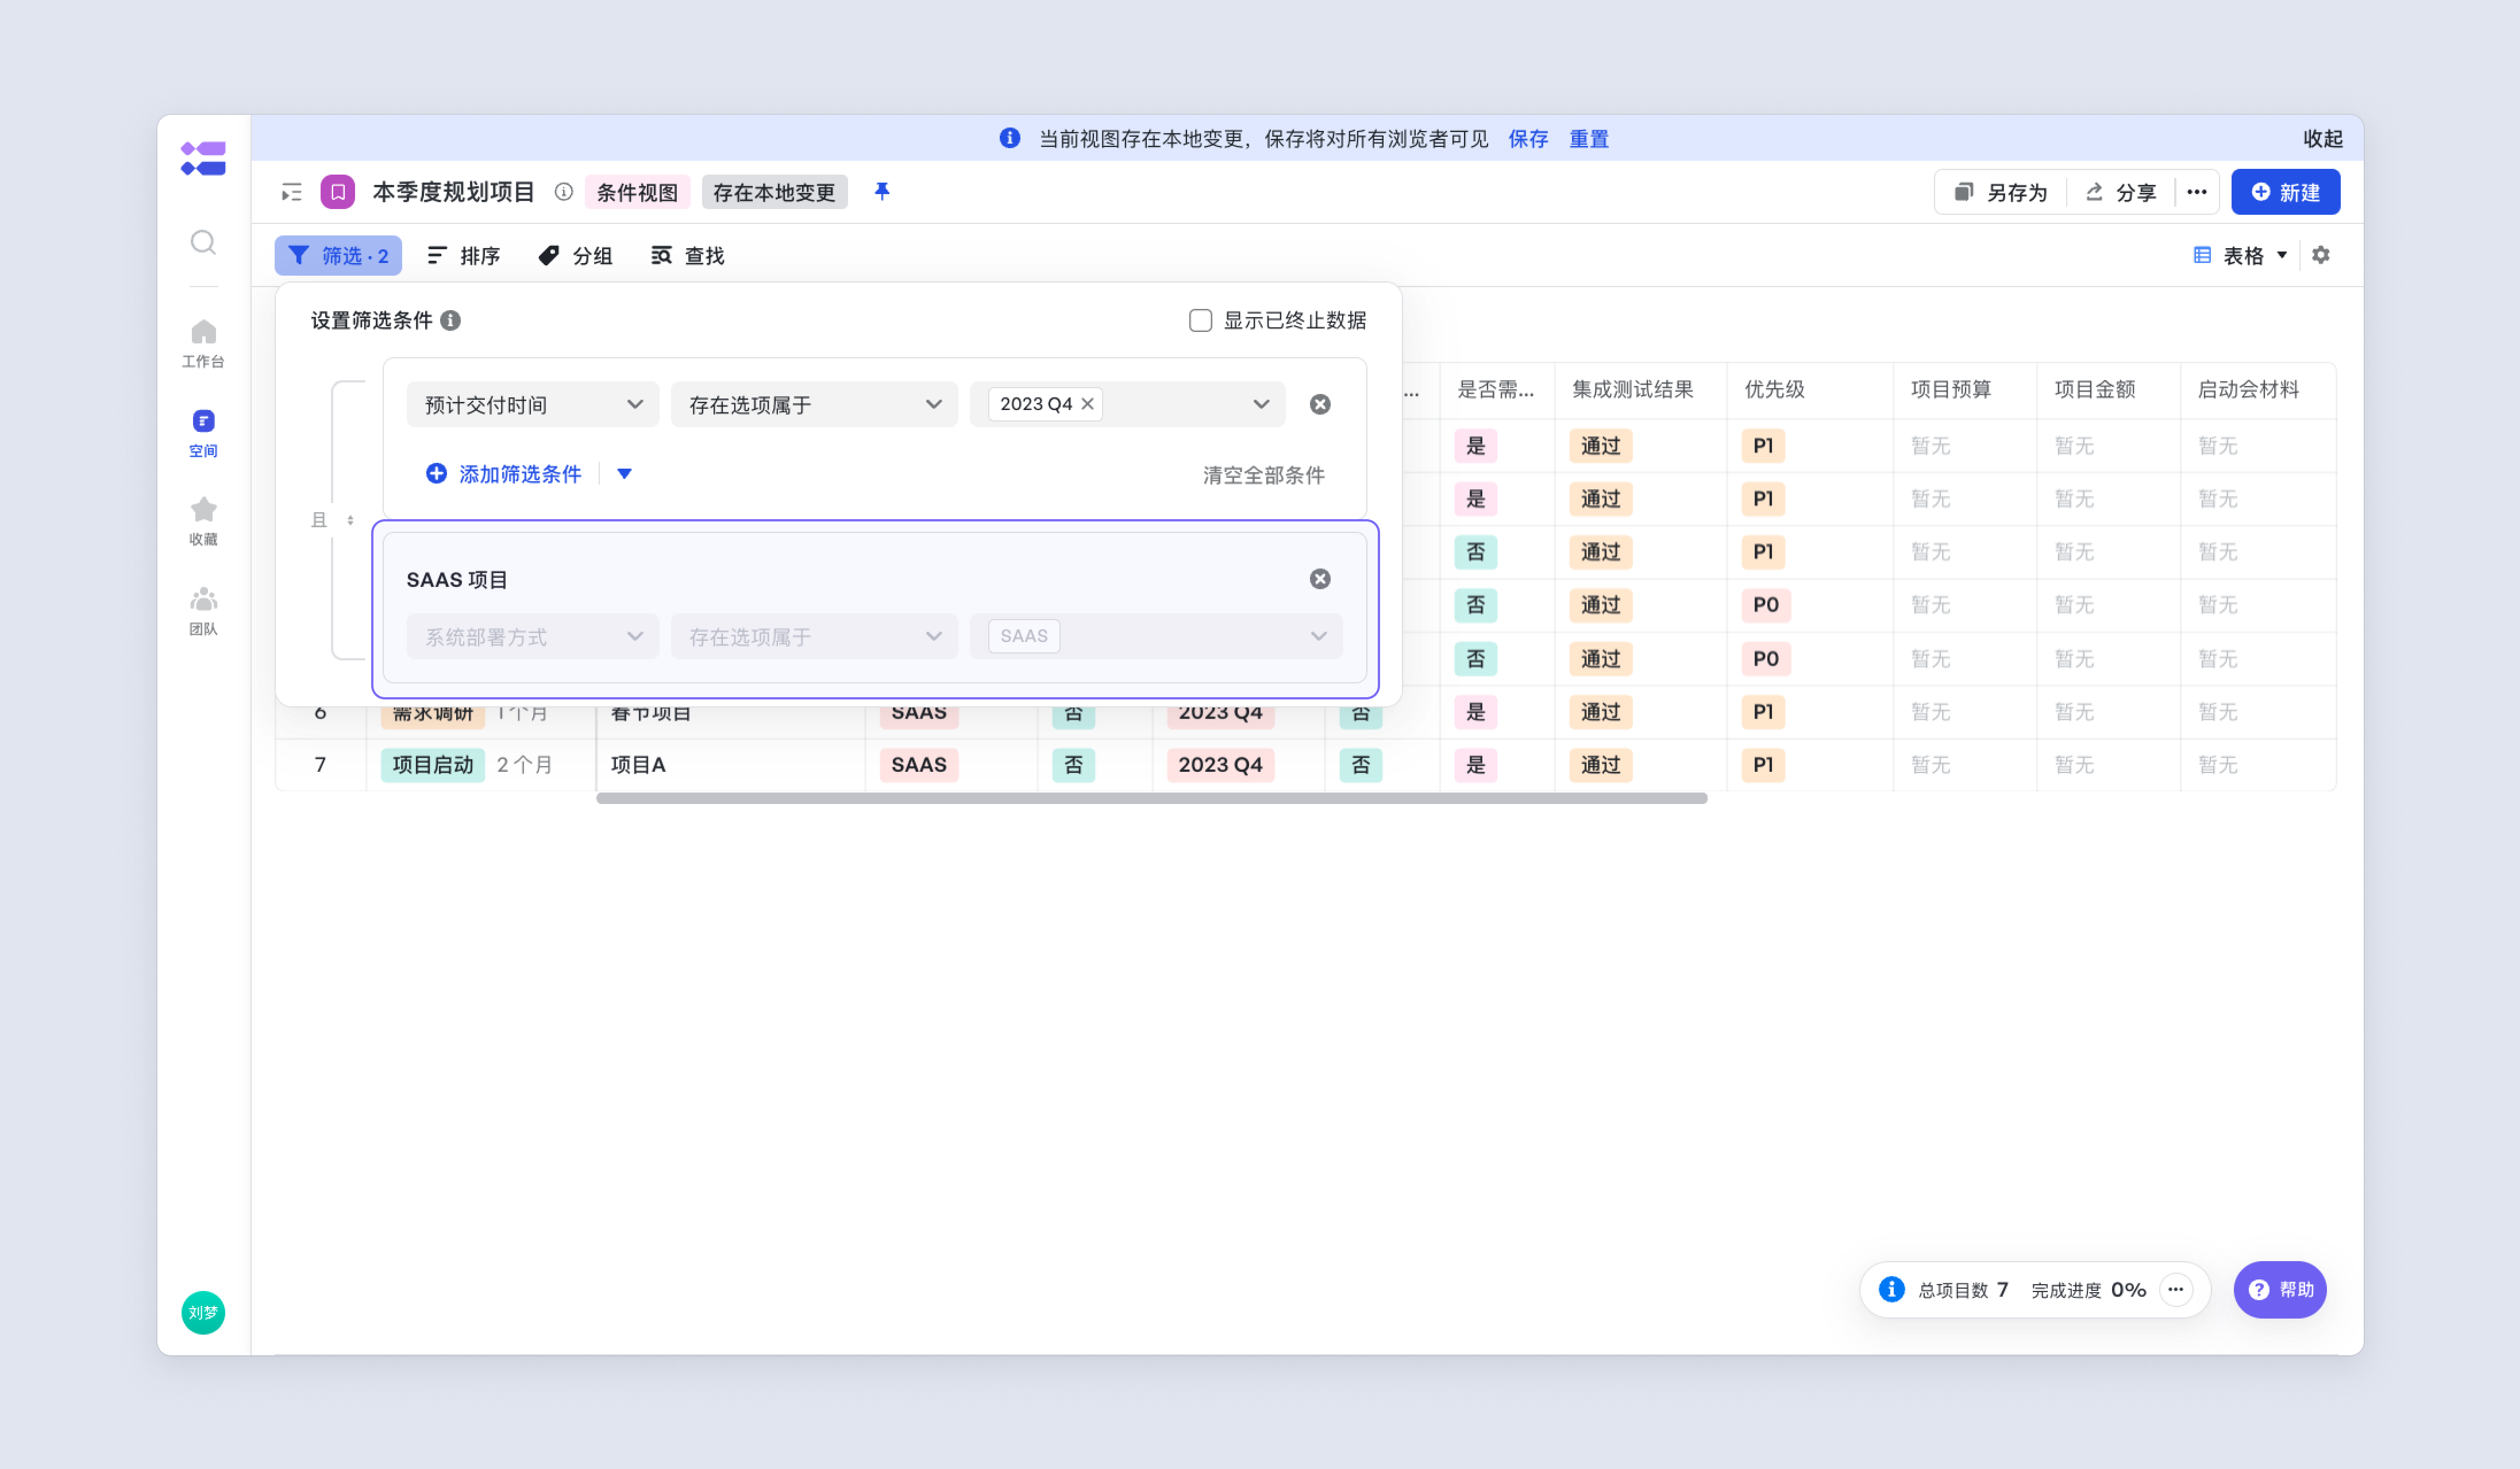Click the info icon in top banner

coord(1010,138)
